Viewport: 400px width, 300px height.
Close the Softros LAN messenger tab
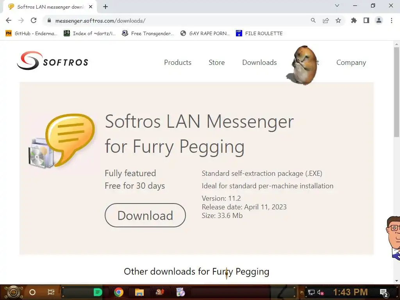click(91, 7)
